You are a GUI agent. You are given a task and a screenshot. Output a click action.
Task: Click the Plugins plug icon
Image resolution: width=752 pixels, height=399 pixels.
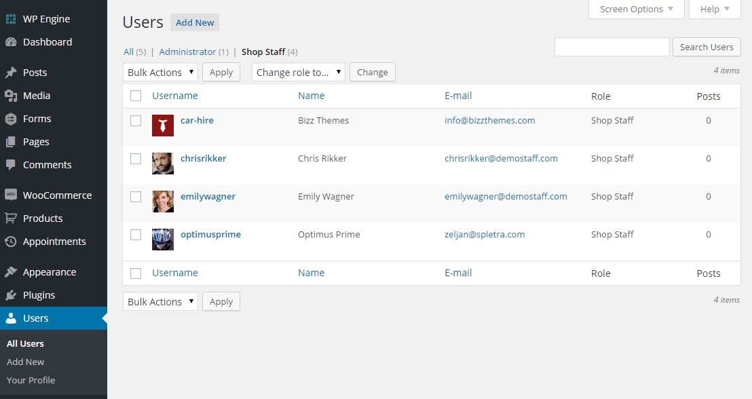click(x=11, y=295)
